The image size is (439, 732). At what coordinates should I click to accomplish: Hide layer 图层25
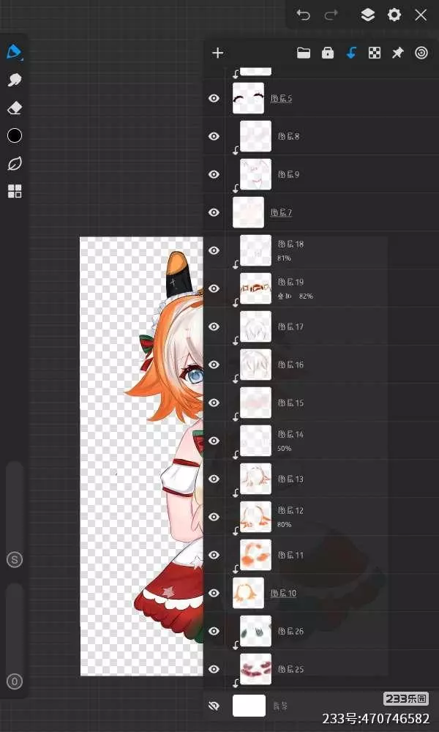pos(214,669)
